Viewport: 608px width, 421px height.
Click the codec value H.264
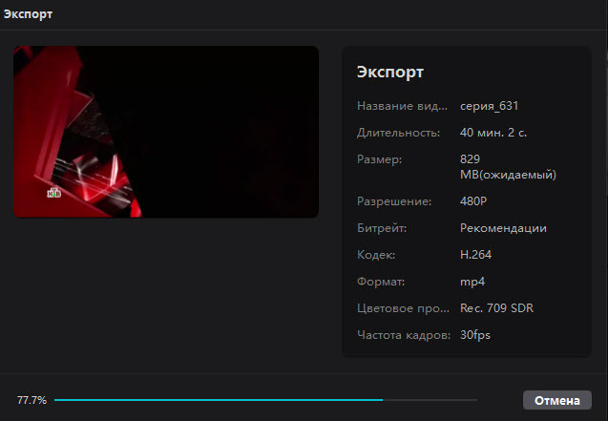(475, 255)
